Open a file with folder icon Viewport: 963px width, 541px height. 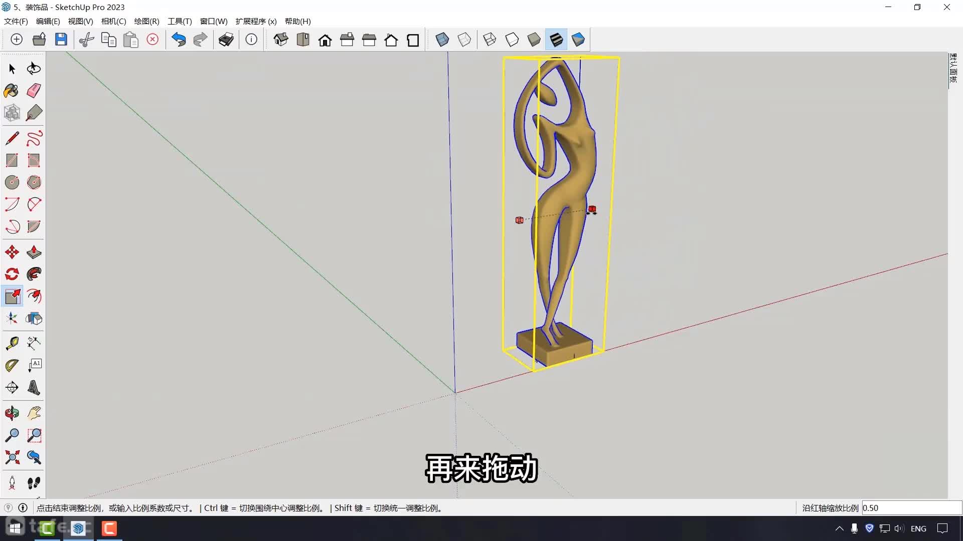pos(39,40)
